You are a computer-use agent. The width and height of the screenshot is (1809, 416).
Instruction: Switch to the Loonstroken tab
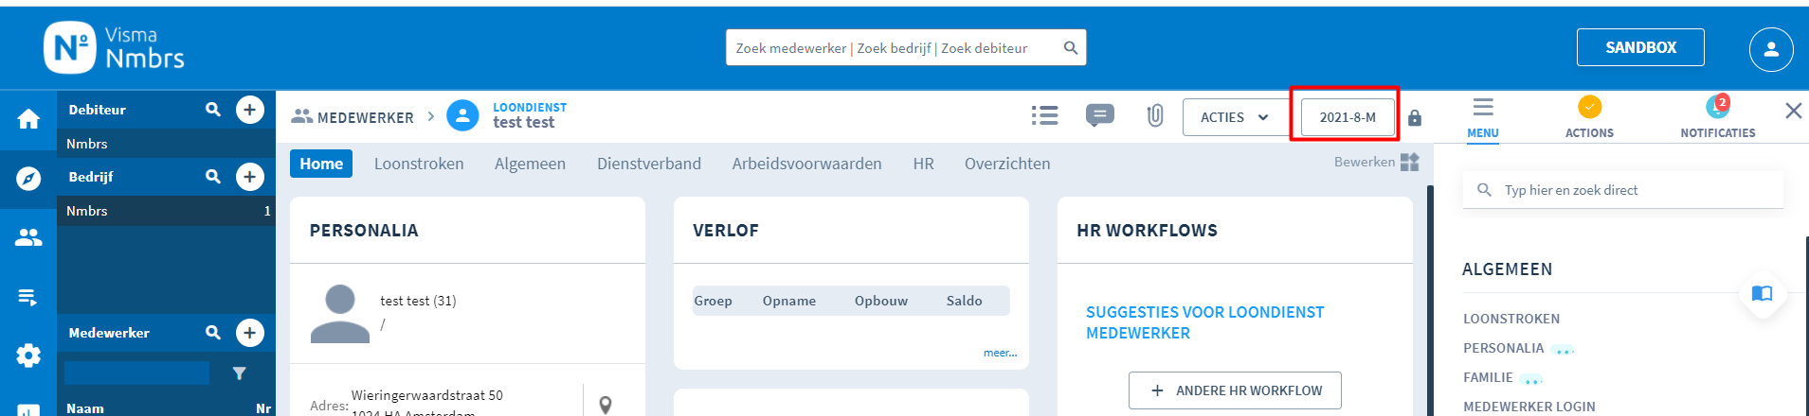point(419,164)
